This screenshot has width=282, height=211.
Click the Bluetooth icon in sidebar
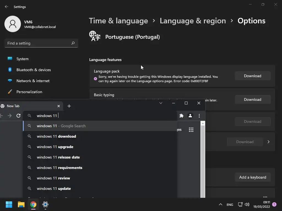(x=10, y=70)
